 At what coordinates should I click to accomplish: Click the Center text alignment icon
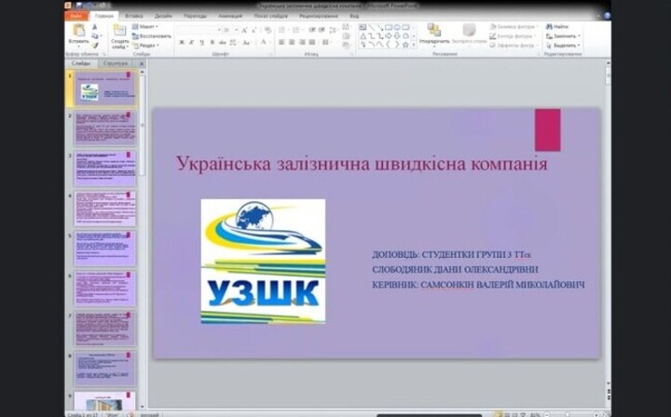tap(292, 42)
